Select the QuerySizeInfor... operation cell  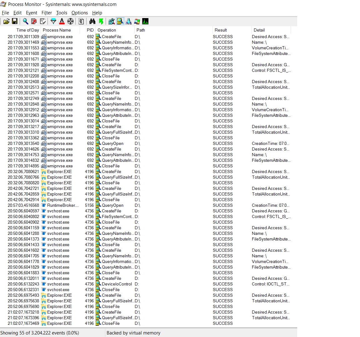[117, 87]
